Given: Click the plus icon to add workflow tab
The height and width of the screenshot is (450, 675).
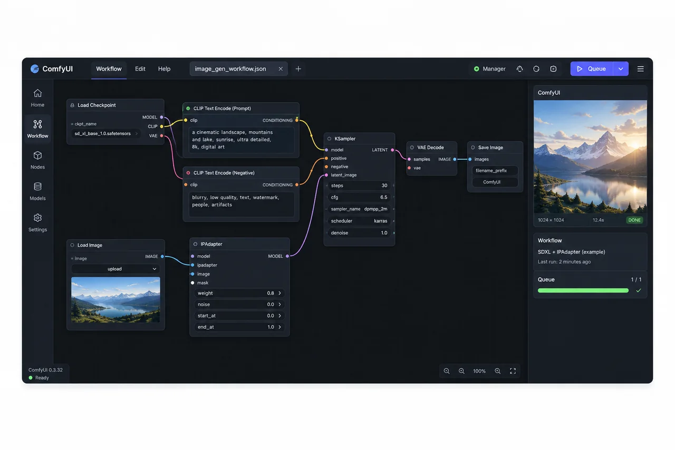Looking at the screenshot, I should (x=298, y=69).
